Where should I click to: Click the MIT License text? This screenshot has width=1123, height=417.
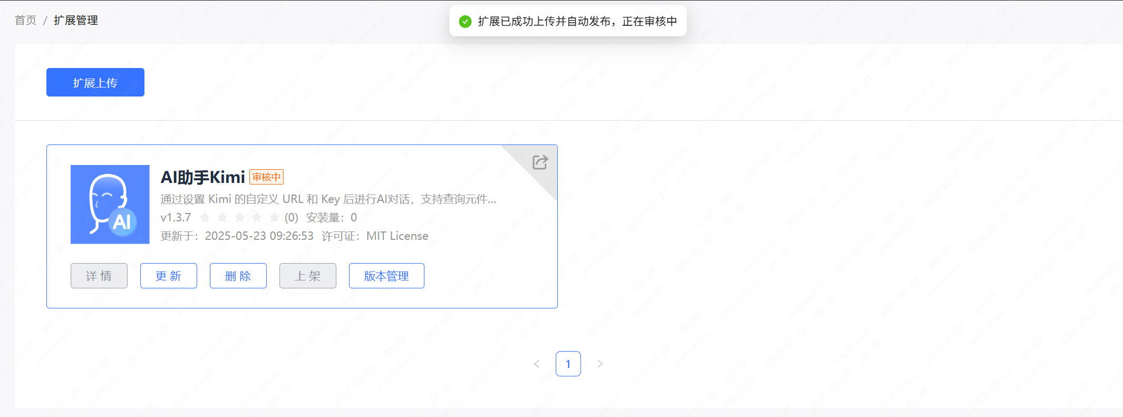pyautogui.click(x=397, y=236)
